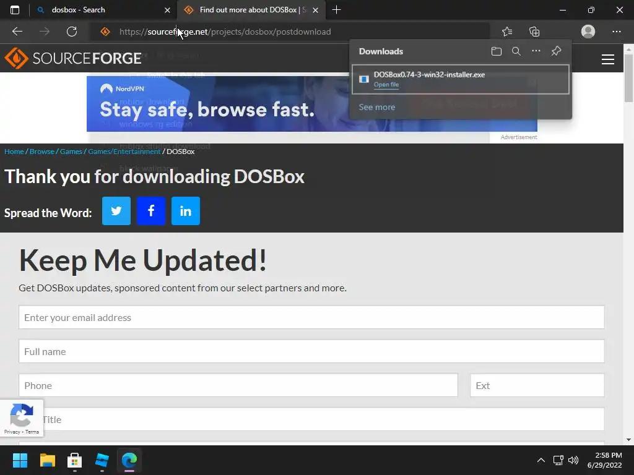The image size is (634, 475).
Task: Click the Edge icon in taskbar
Action: point(129,460)
